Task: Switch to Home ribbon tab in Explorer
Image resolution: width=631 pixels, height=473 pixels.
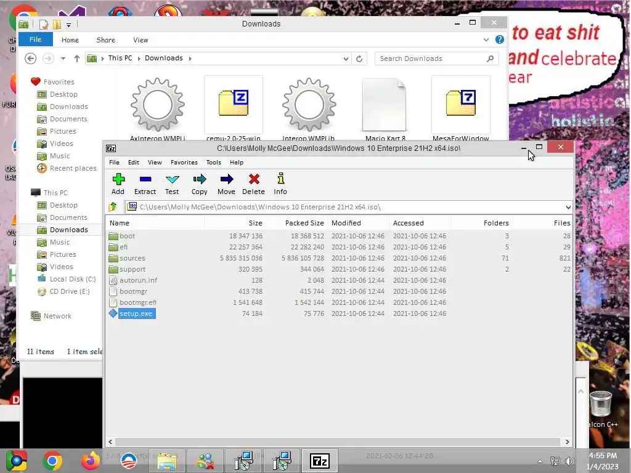Action: [70, 40]
